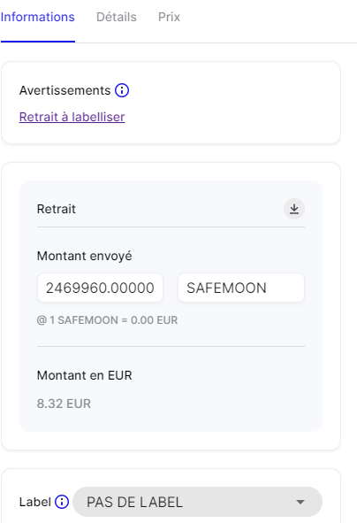
Task: Click the SAFEMOON currency field
Action: 241,288
